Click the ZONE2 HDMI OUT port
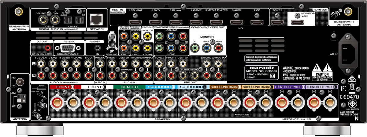This screenshot has height=137, width=367. [277, 22]
